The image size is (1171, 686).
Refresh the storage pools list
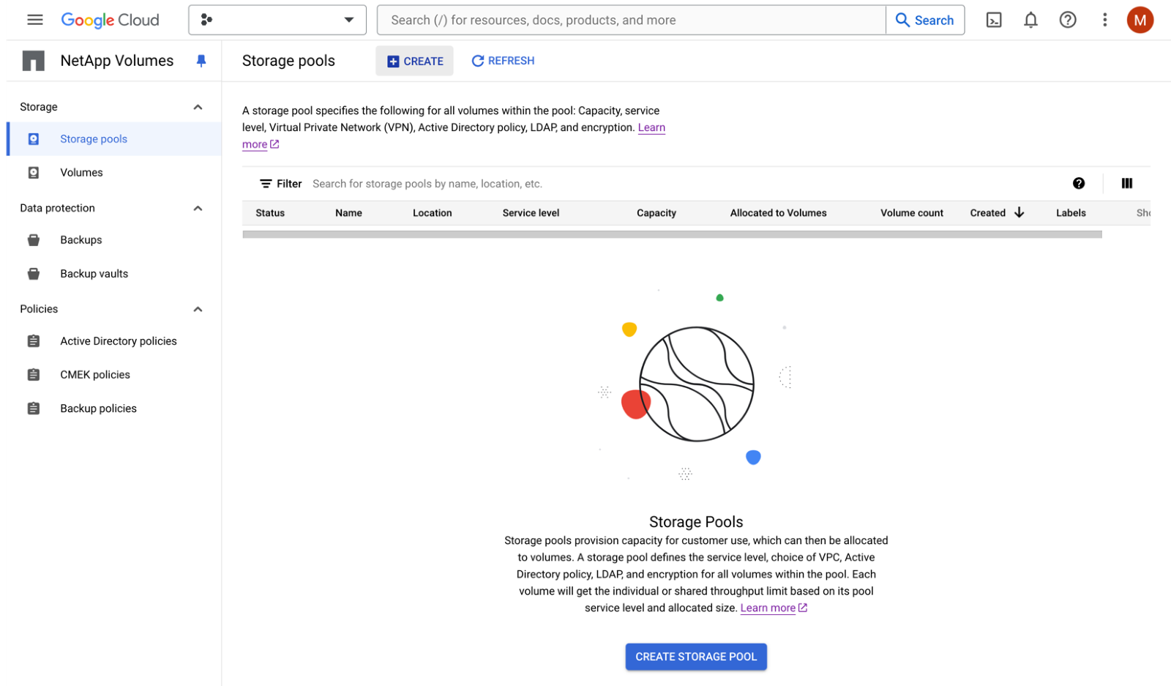[503, 61]
